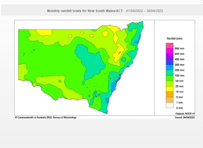Click the '100 mm' legend label
Image resolution: width=203 pixels, height=148 pixels.
(180, 75)
